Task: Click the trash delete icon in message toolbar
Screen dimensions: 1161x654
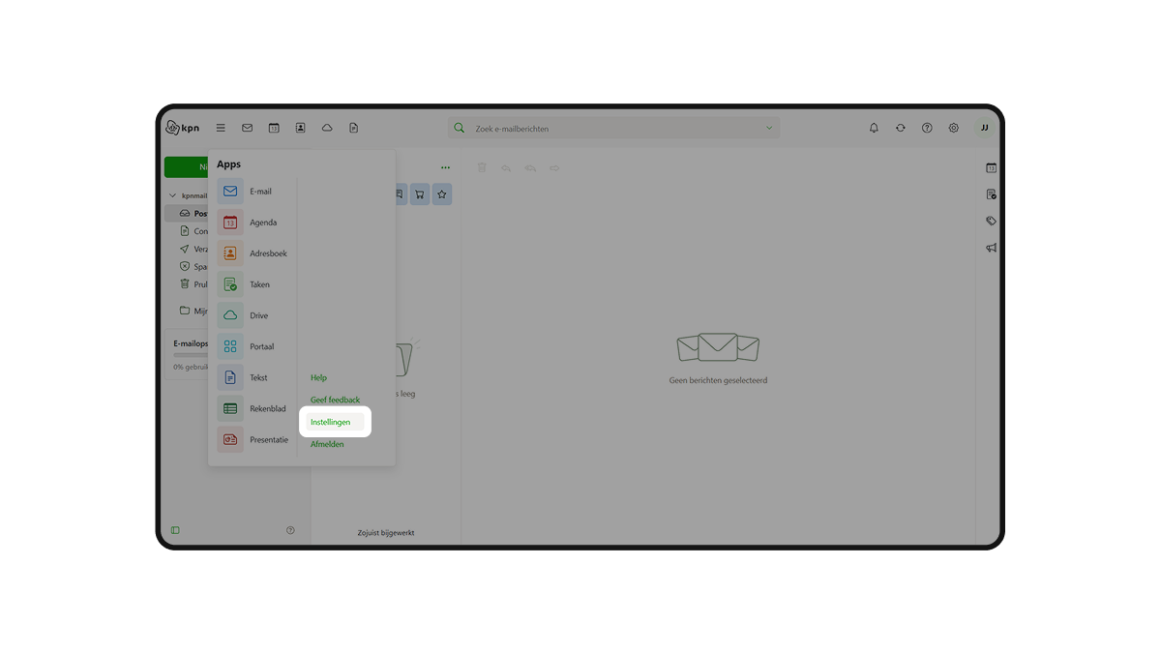Action: click(x=482, y=168)
